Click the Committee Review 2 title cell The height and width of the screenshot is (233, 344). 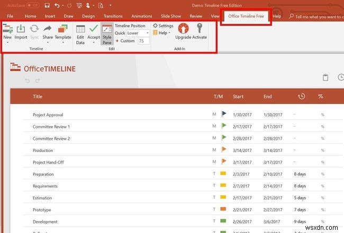[51, 139]
